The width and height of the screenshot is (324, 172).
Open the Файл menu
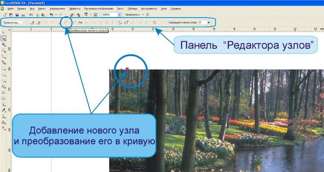10,9
